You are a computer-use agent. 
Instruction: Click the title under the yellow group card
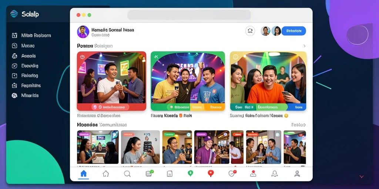[259, 116]
